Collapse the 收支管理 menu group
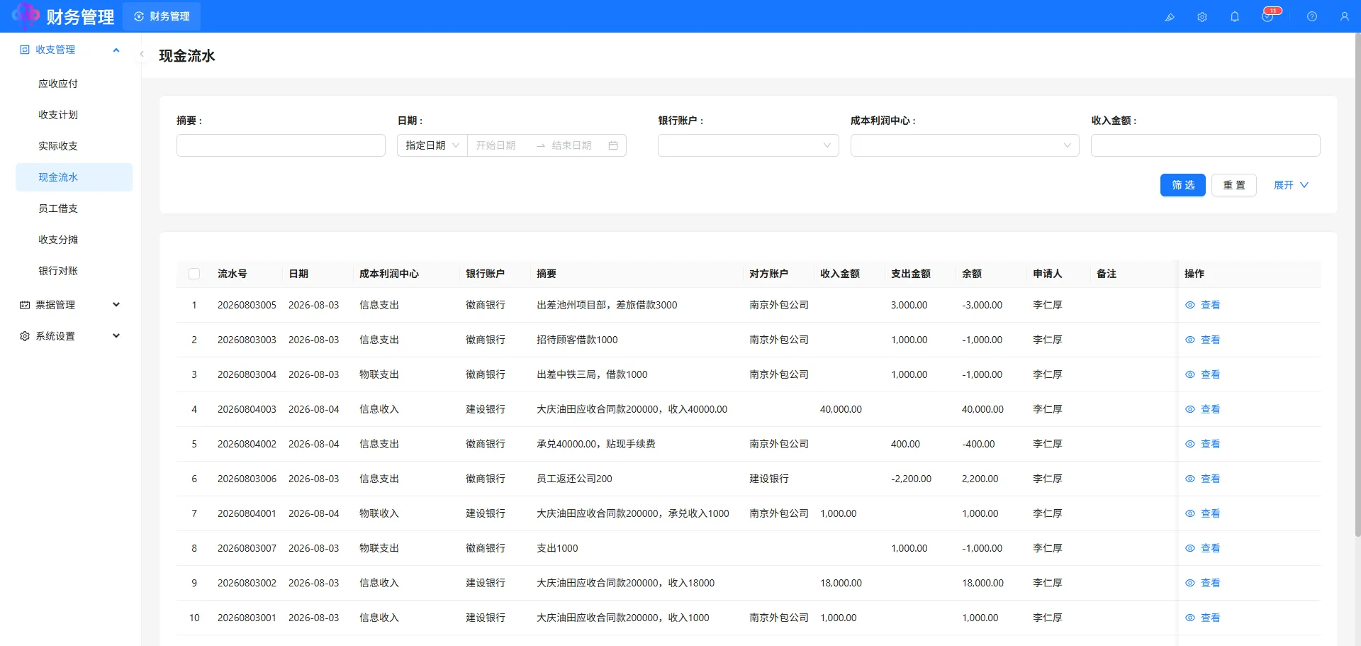This screenshot has height=646, width=1361. (116, 50)
